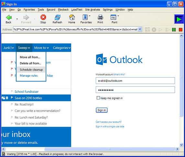Select Schedule cleanup in Sweep menu

pyautogui.click(x=31, y=70)
